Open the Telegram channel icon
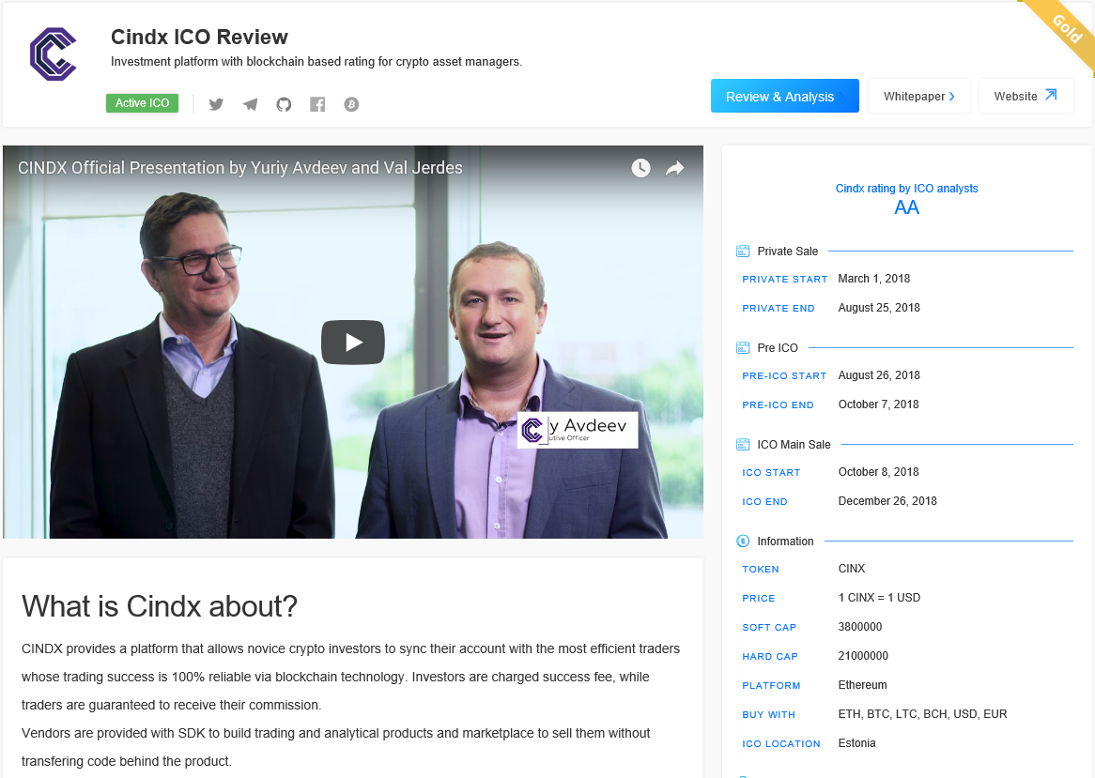Screen dimensions: 1095x778 [250, 104]
